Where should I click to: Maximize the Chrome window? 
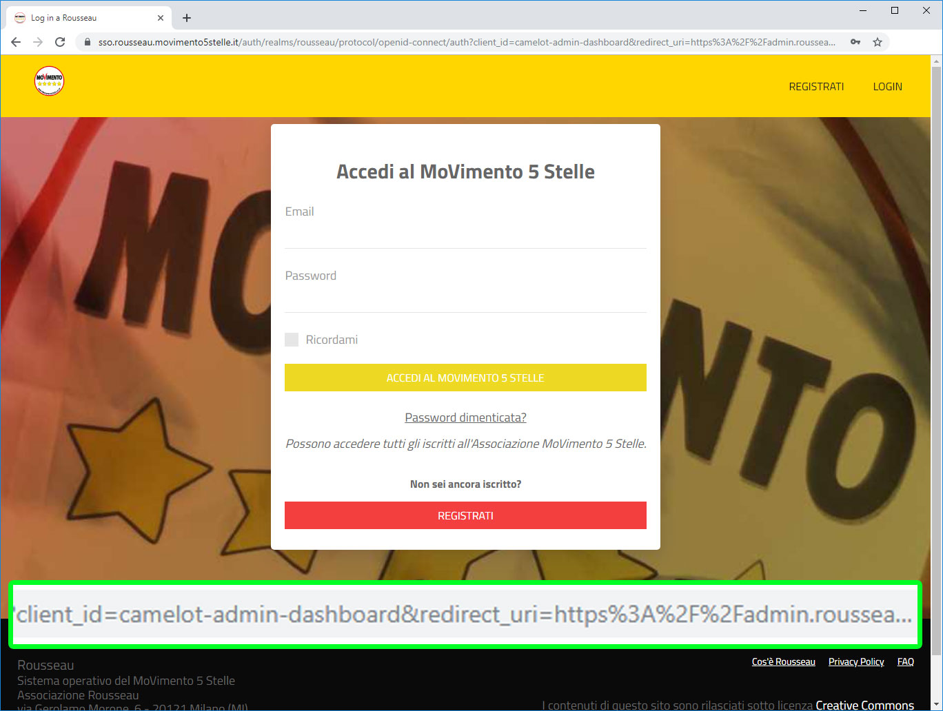click(x=895, y=10)
